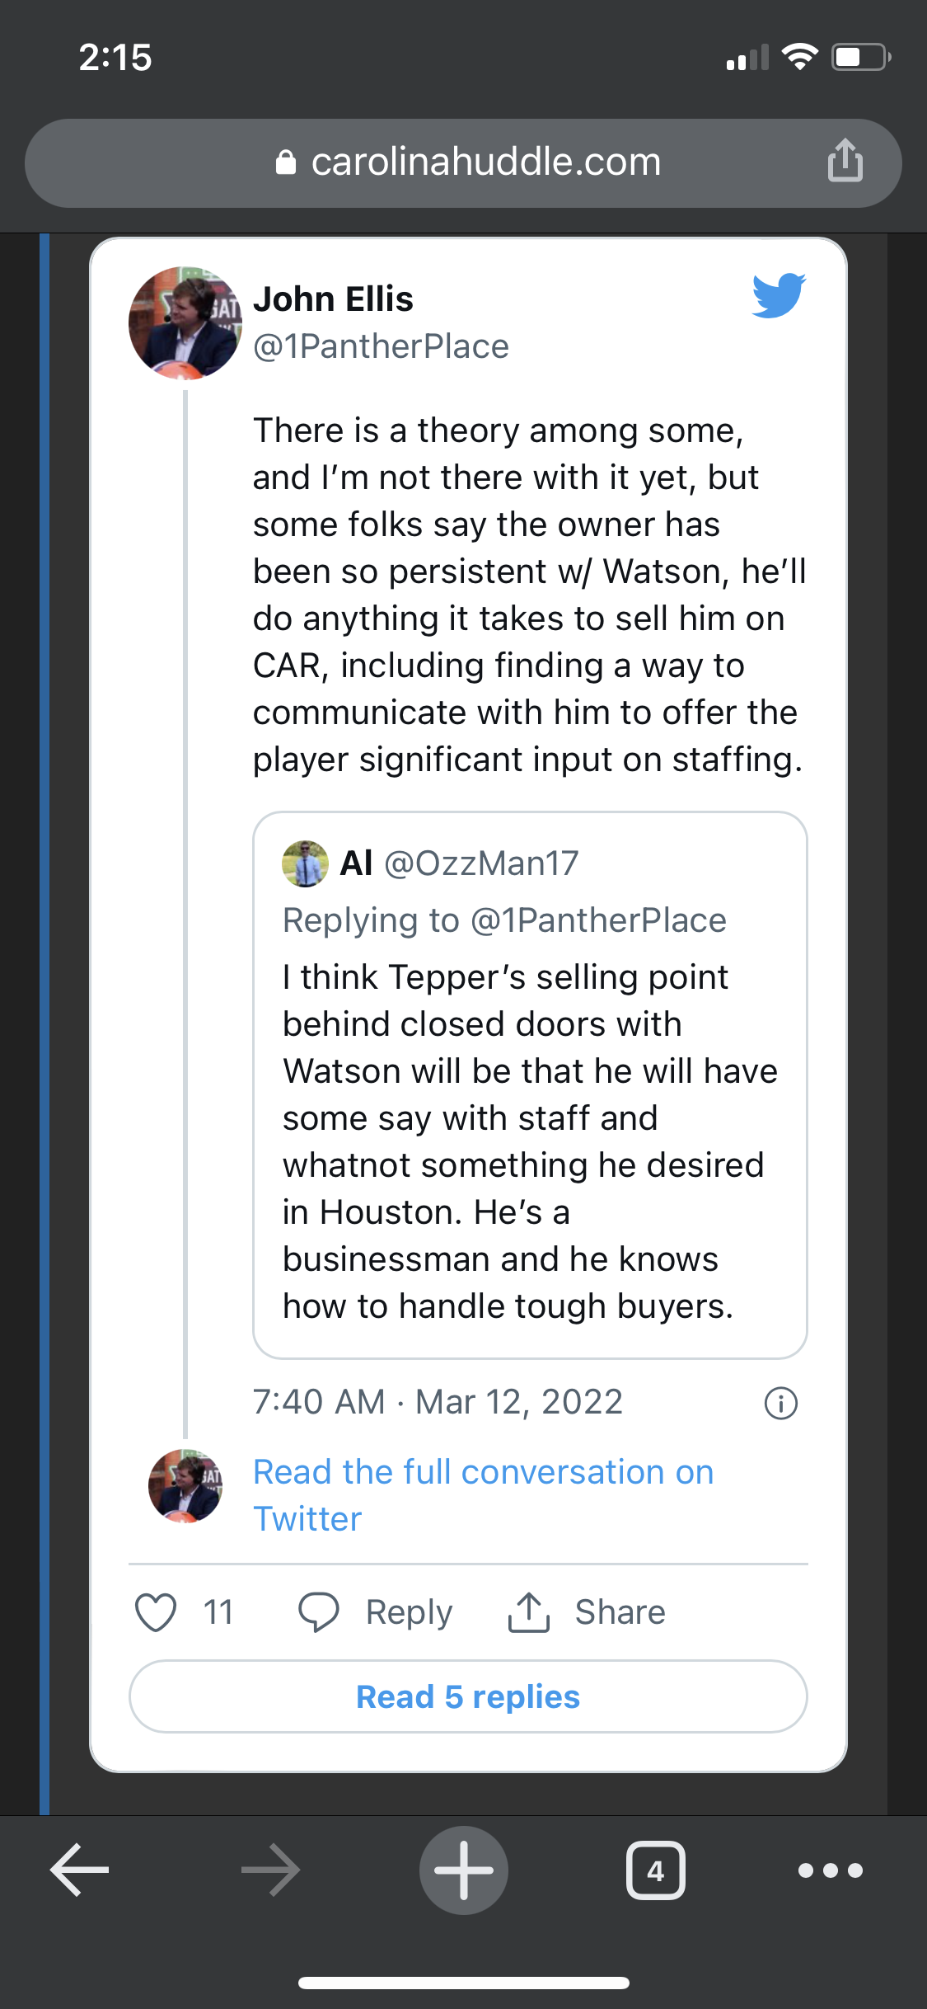Screen dimensions: 927x2009
Task: Open Read the full conversation on Twitter
Action: pos(484,1495)
